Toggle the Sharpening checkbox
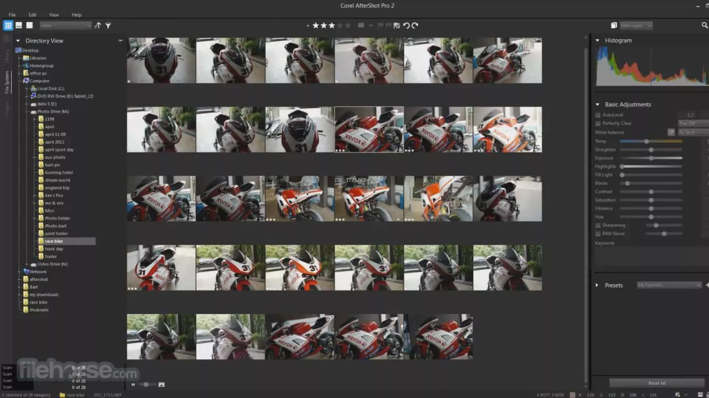709x398 pixels. [x=598, y=225]
